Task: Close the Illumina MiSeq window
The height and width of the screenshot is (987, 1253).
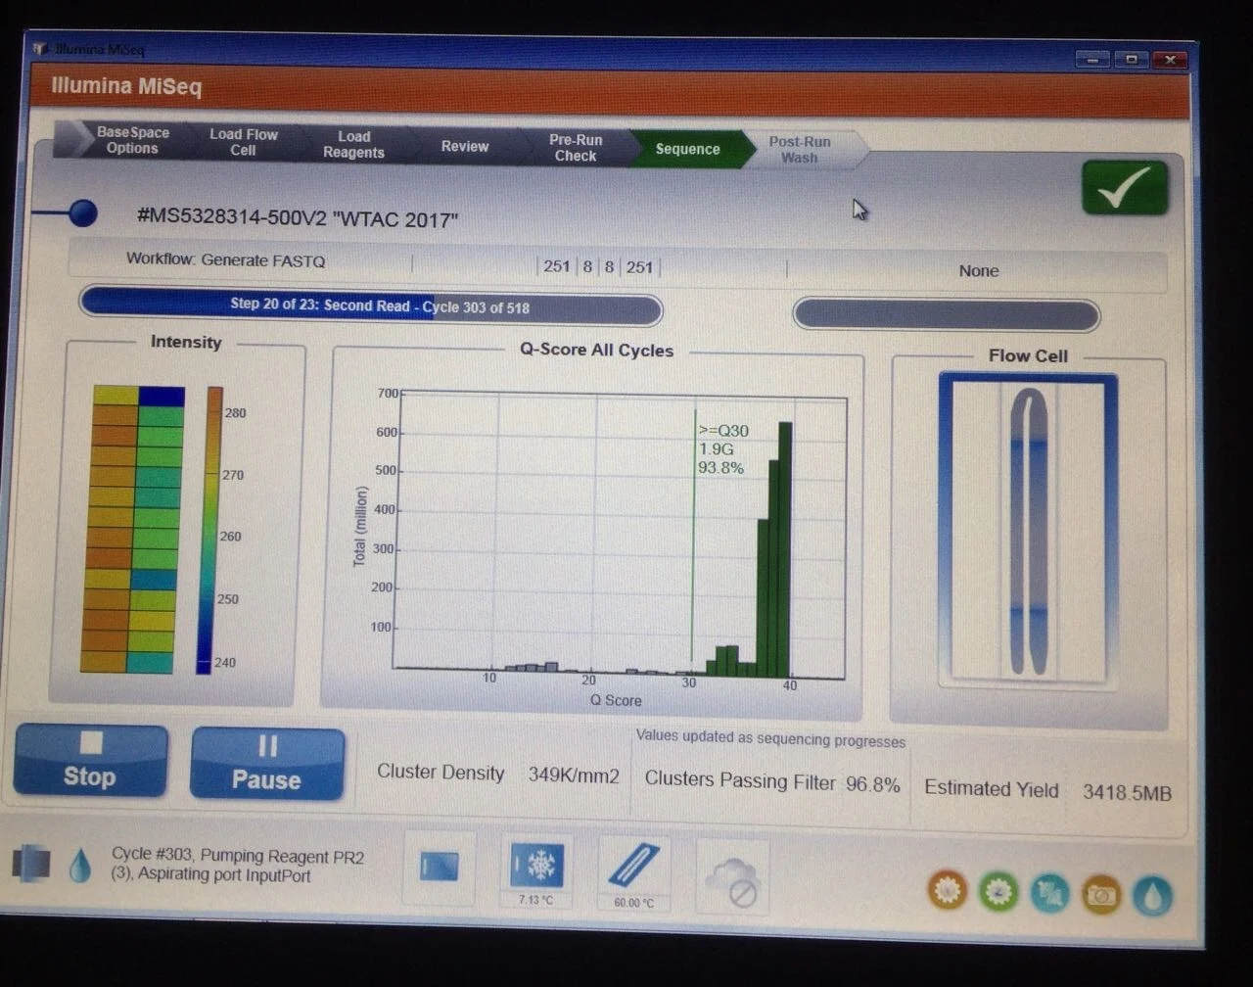Action: 1170,60
